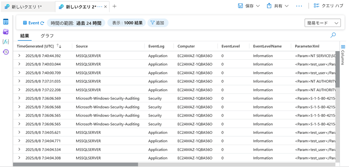Open the Tables icon in left sidebar
349x167 pixels.
(6, 22)
